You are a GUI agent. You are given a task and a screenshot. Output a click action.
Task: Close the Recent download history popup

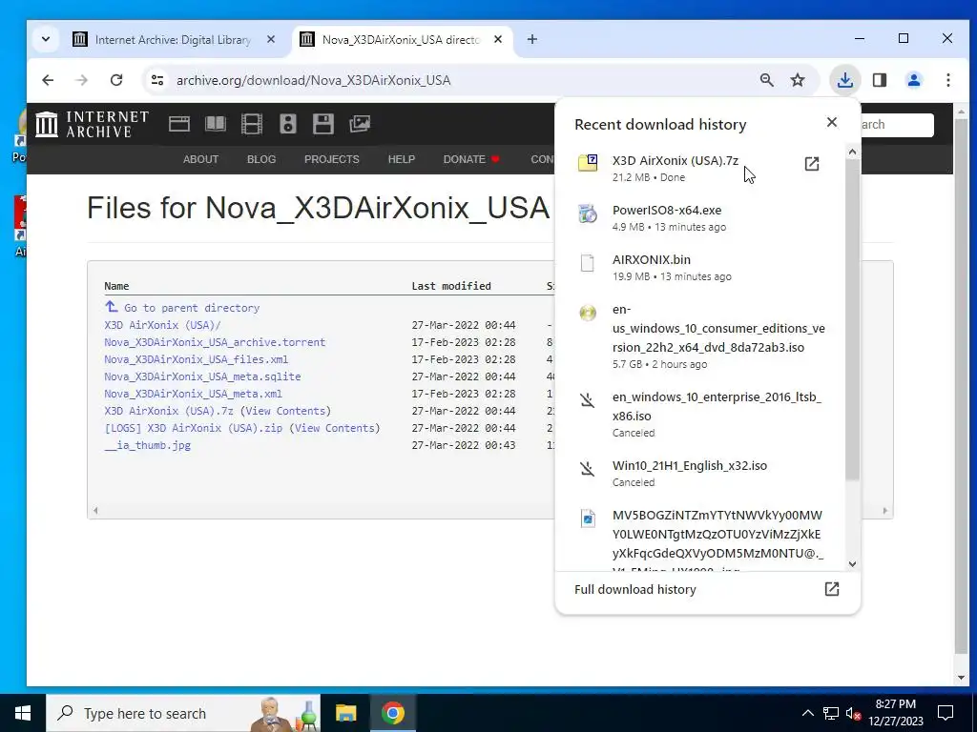832,122
